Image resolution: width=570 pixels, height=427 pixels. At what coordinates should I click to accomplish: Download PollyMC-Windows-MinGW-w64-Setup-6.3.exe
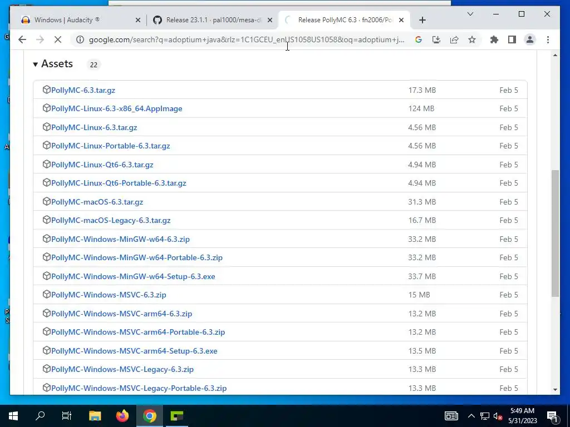133,277
